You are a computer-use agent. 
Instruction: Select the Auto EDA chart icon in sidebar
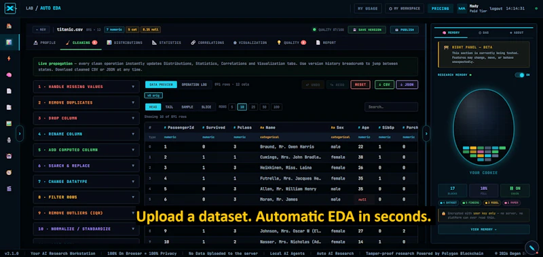[x=9, y=42]
